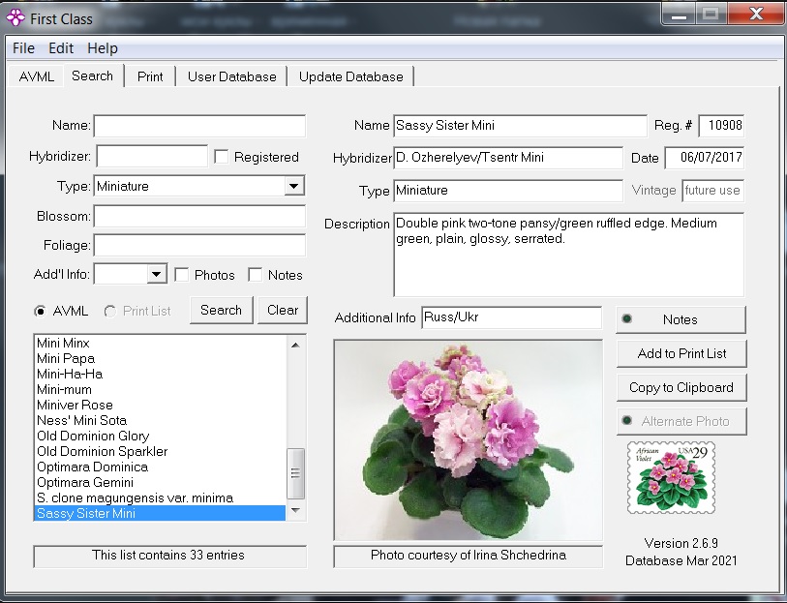
Task: Expand the Add'l Info dropdown
Action: [x=157, y=275]
